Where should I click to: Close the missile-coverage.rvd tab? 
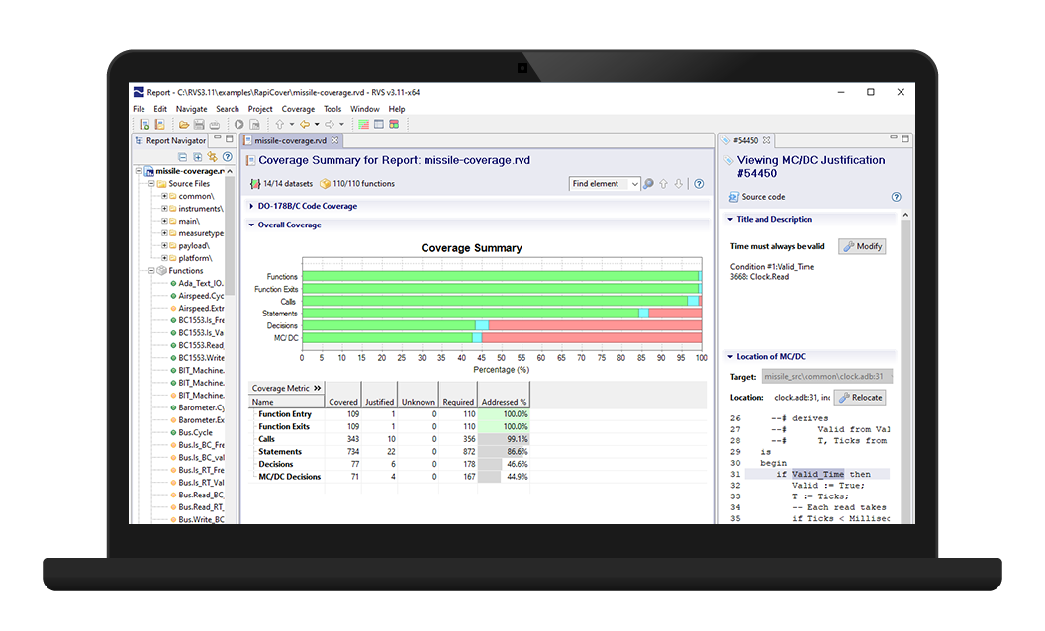[335, 140]
